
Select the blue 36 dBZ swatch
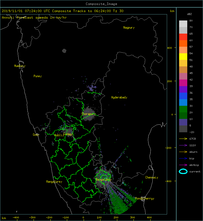[183, 96]
